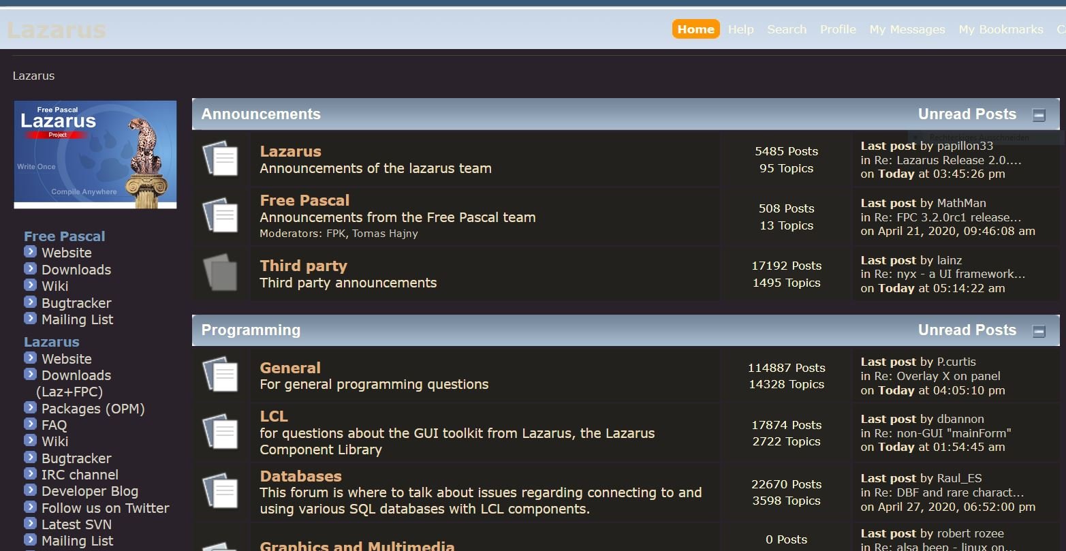Click arrow icon beside IRC channel
Viewport: 1066px width, 551px height.
(30, 473)
